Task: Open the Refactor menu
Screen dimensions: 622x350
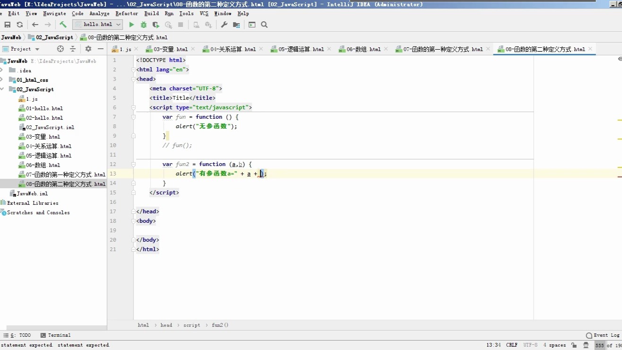Action: pos(127,14)
